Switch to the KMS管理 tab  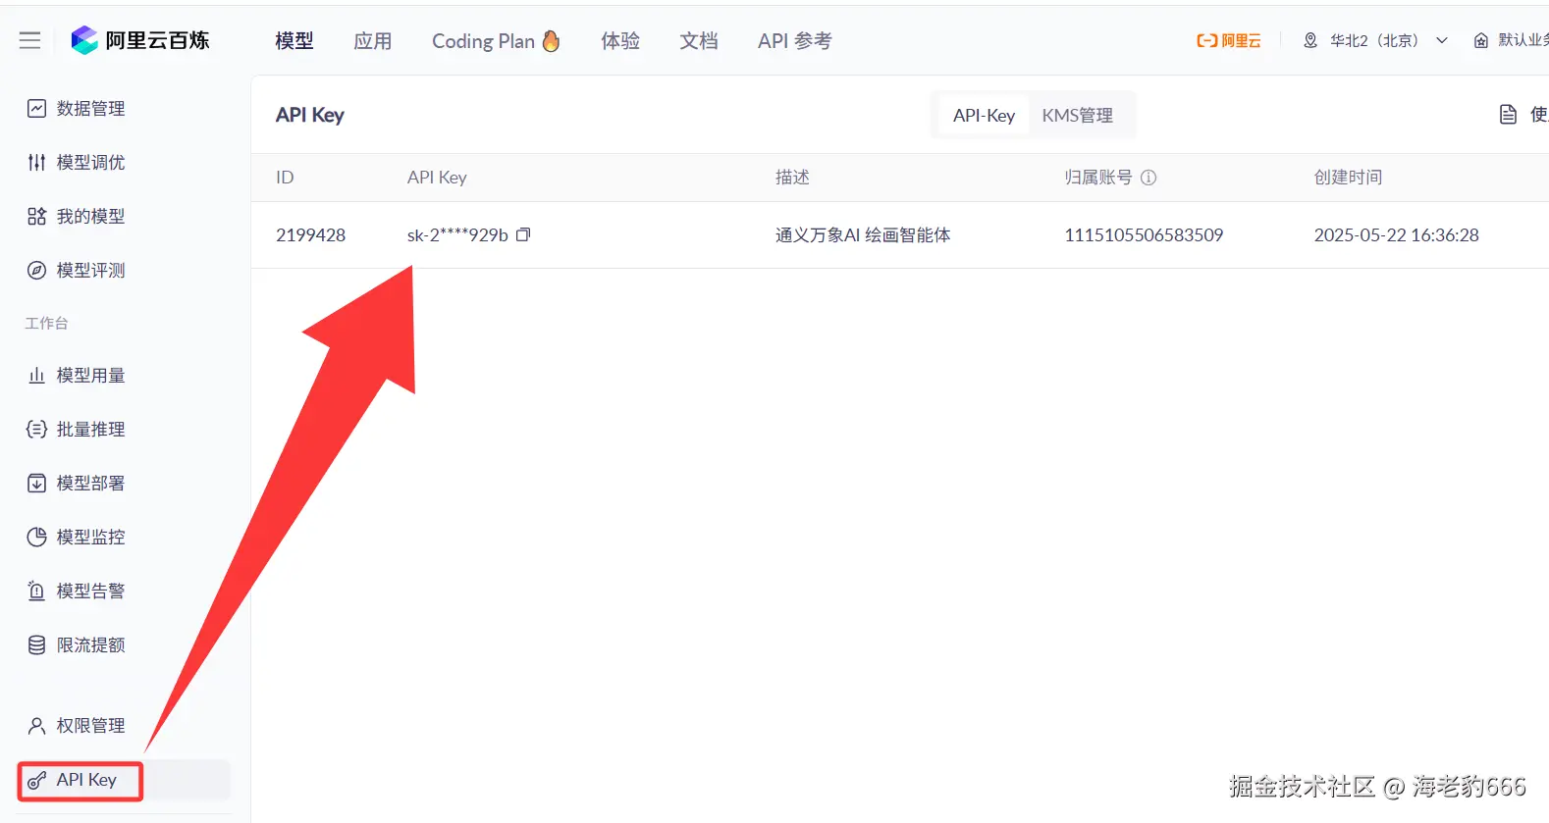(1078, 115)
